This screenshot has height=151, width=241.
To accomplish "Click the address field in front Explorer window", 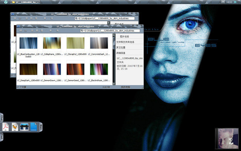I will pyautogui.click(x=110, y=31).
